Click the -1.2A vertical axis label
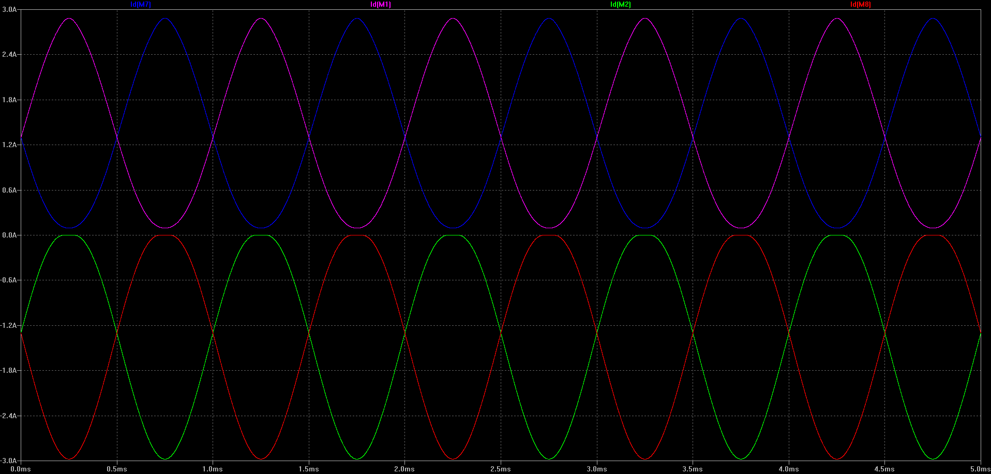Image resolution: width=991 pixels, height=474 pixels. (8, 326)
